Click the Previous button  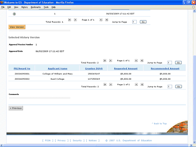[x=16, y=108]
